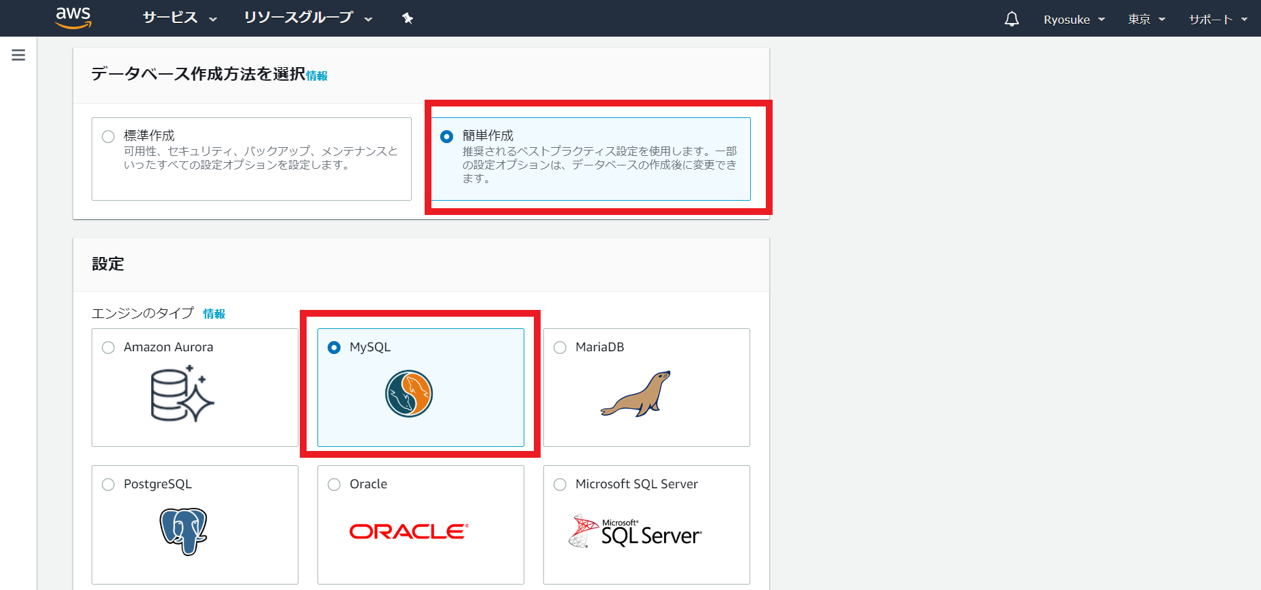Open the サポート dropdown

(x=1218, y=20)
